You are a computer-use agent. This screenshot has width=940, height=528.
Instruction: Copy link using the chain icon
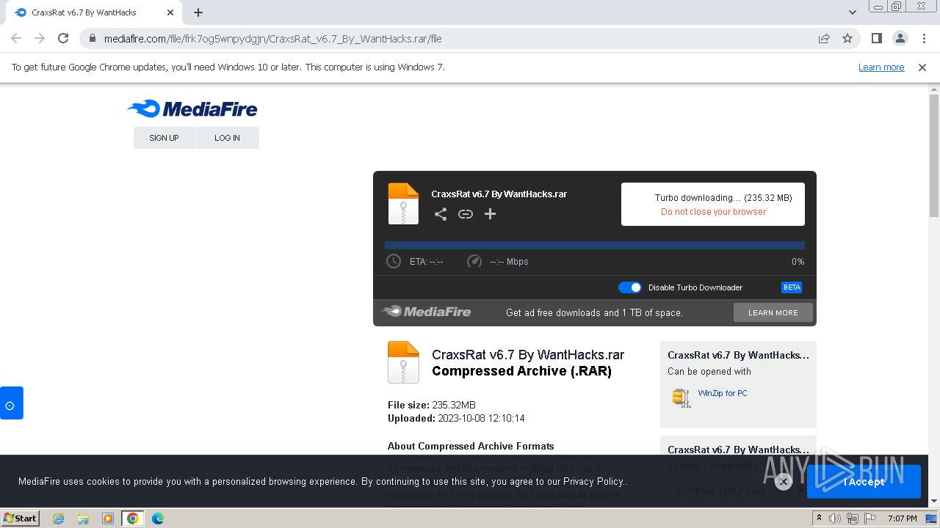(x=465, y=214)
